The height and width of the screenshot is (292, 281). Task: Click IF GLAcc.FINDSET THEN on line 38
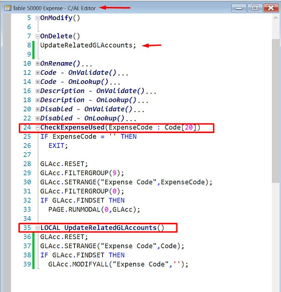click(x=83, y=255)
